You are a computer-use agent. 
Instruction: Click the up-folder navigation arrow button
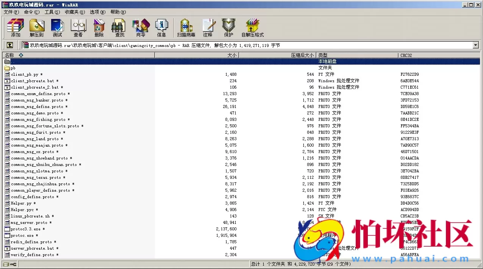coord(9,45)
